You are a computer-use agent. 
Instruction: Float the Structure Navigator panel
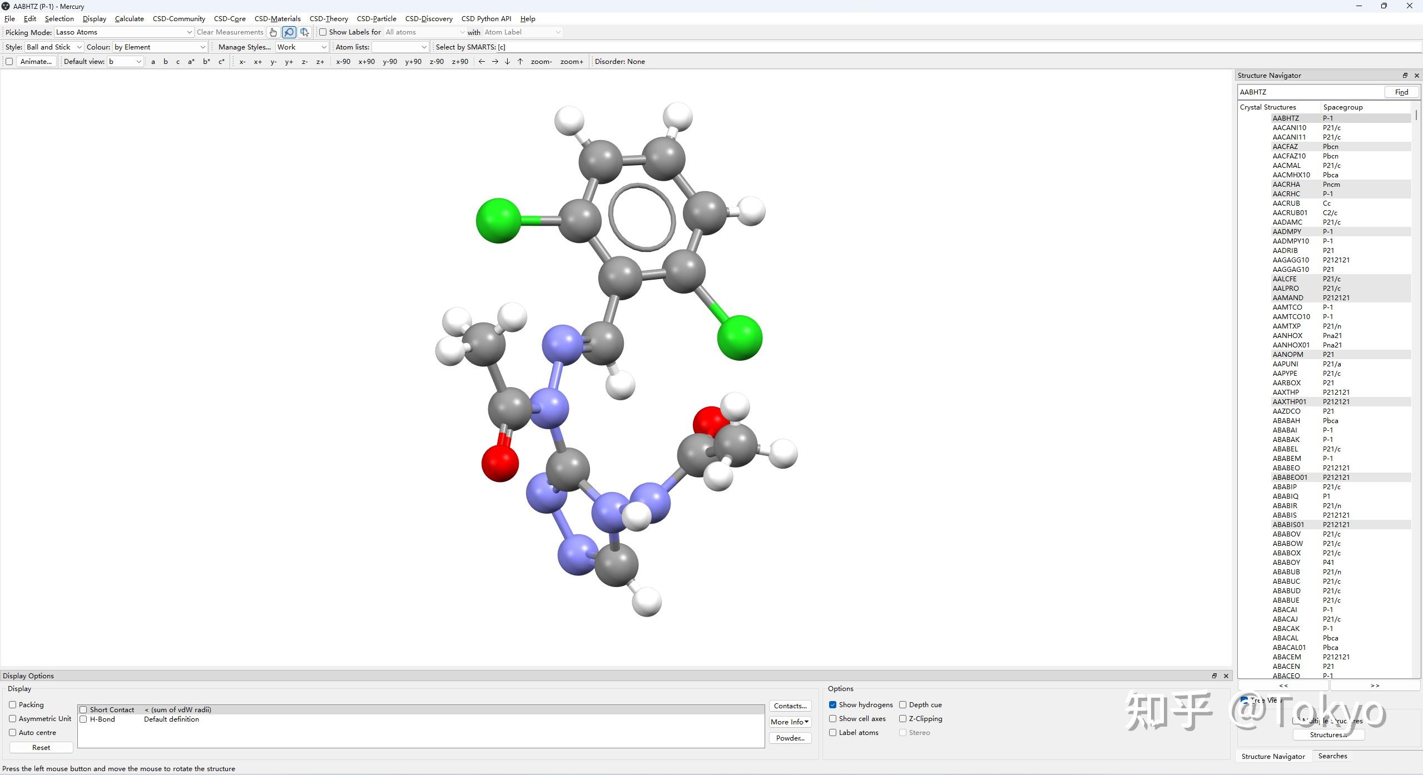pyautogui.click(x=1405, y=76)
